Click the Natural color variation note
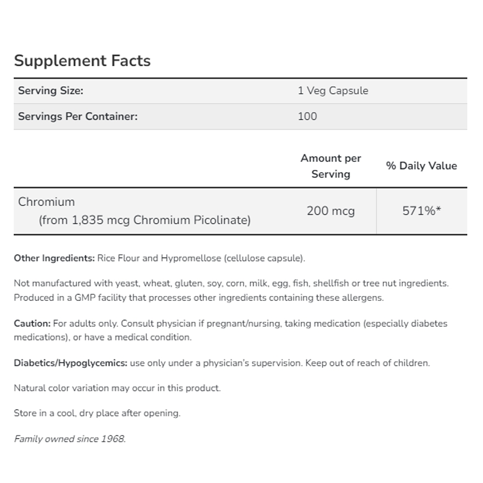Image resolution: width=483 pixels, height=483 pixels. point(117,388)
